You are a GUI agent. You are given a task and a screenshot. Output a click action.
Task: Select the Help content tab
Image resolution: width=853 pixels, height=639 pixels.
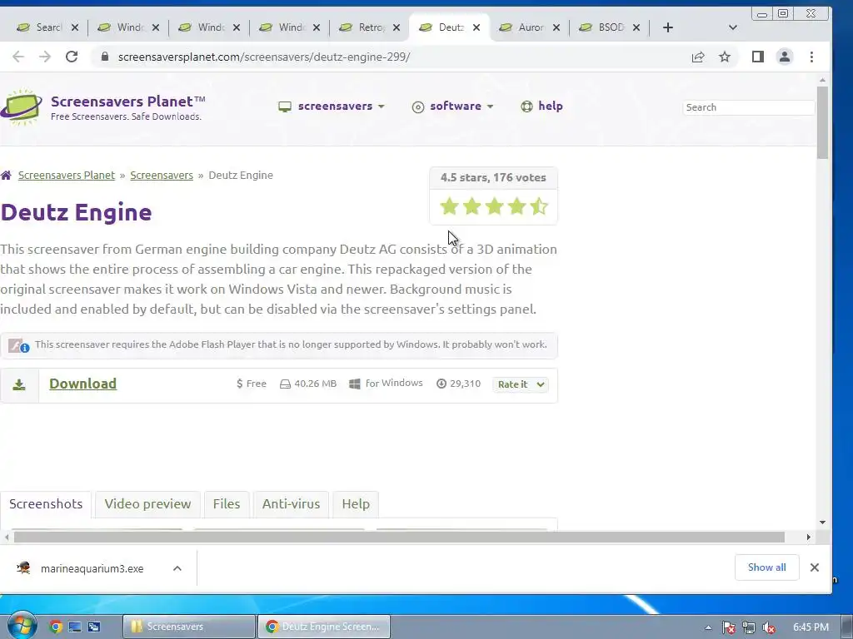[x=356, y=503]
